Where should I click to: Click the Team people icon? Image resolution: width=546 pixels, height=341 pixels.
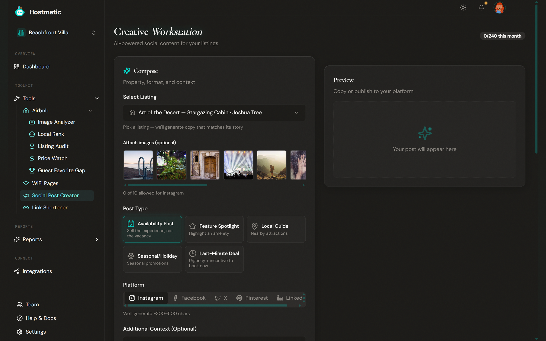pyautogui.click(x=20, y=305)
